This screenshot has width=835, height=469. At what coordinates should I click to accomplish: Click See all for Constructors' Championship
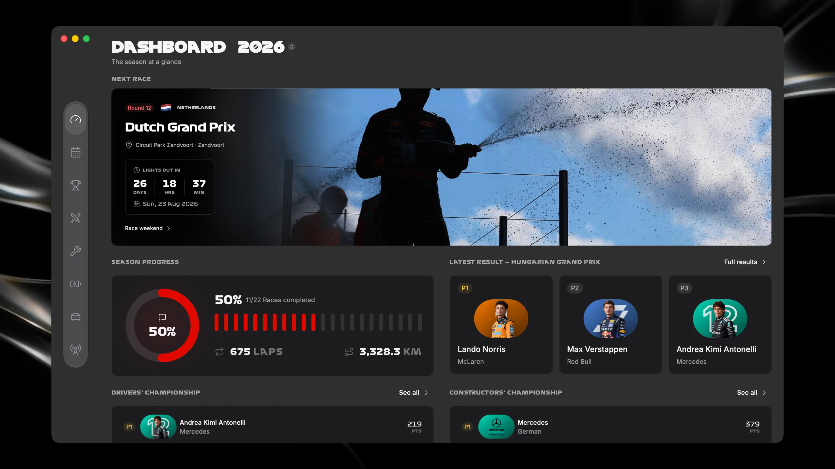tap(751, 392)
